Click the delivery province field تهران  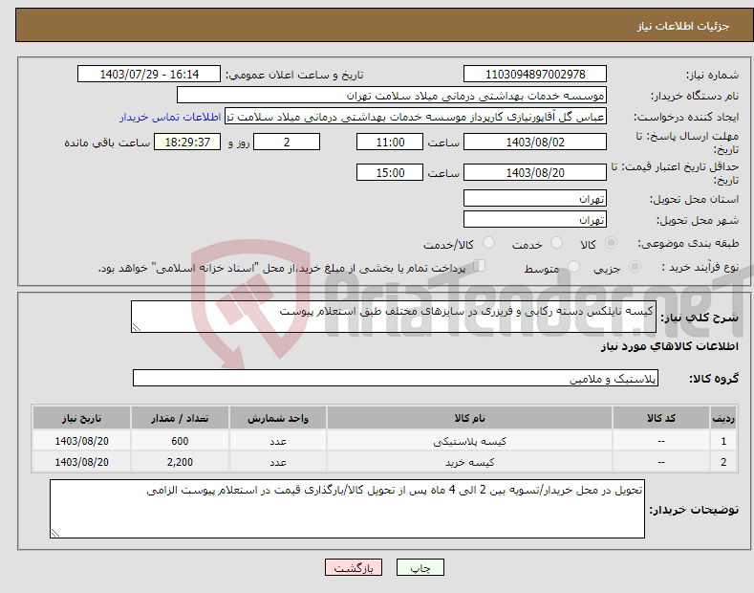point(535,198)
